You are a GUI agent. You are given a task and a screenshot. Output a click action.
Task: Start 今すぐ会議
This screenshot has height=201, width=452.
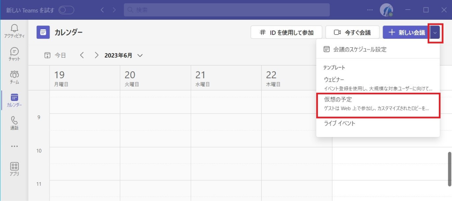point(352,33)
